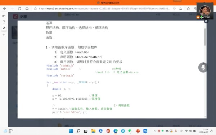The width and height of the screenshot is (216, 135).
Task: Open WeChat from the taskbar
Action: pyautogui.click(x=130, y=131)
